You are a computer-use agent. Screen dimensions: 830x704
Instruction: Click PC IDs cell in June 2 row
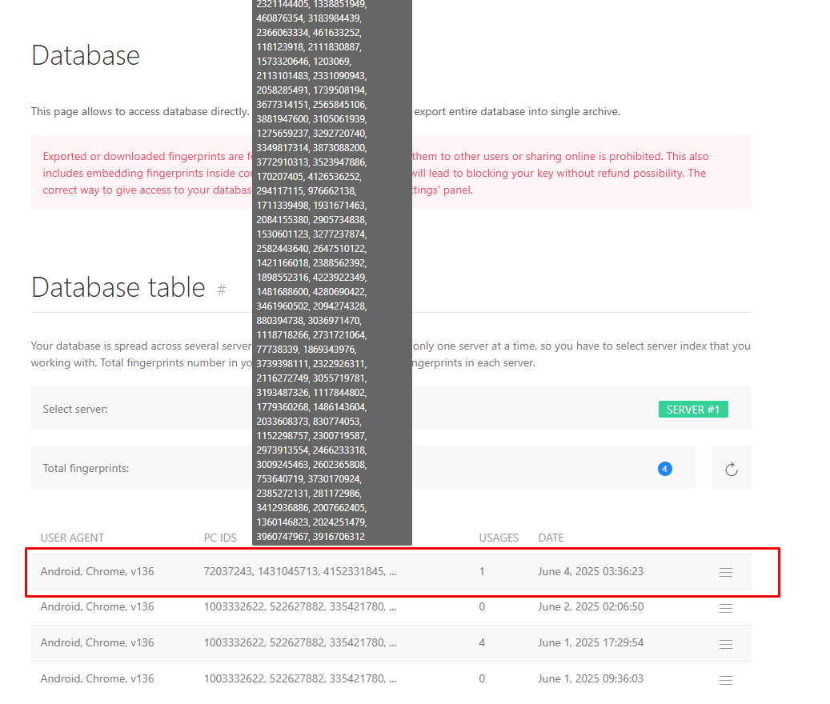click(x=299, y=607)
